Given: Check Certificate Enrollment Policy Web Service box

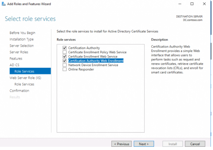Looking at the screenshot, I should coord(65,52).
